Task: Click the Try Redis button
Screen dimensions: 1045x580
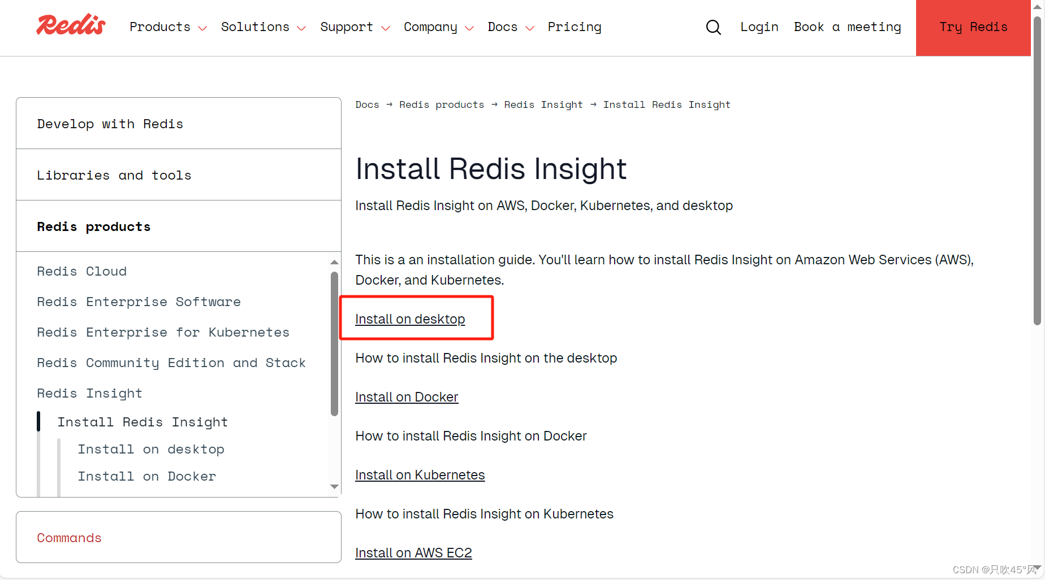Action: pos(973,28)
